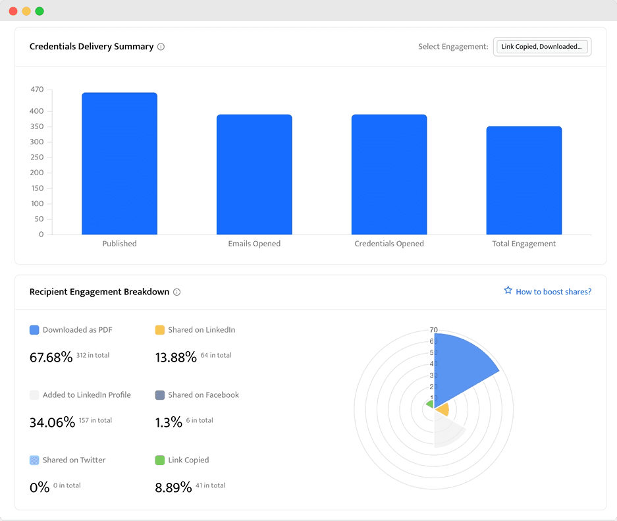Click the Credentials Opened bar

click(389, 175)
